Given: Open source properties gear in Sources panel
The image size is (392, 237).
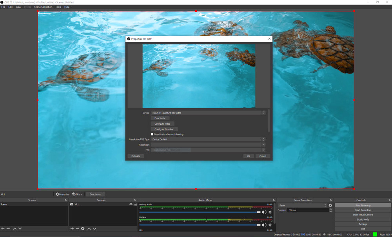Looking at the screenshot, I should coord(83,228).
